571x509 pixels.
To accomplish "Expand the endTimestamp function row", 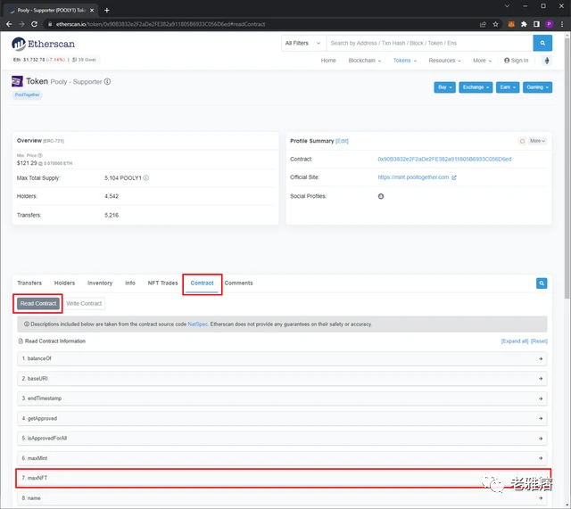I will point(282,398).
